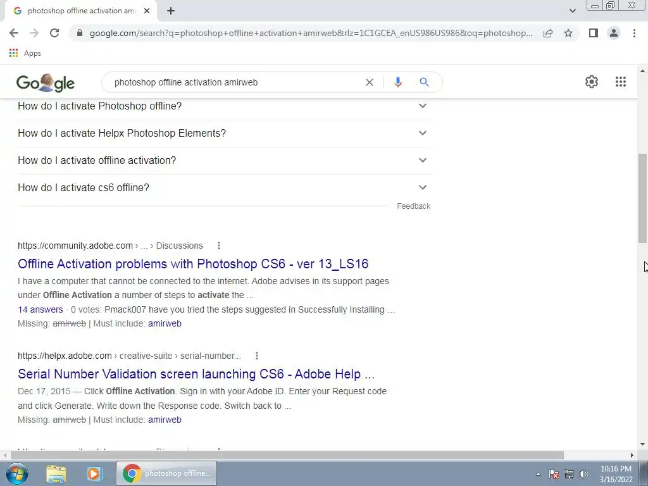Viewport: 648px width, 486px height.
Task: Expand 'How do I activate Helpx Photoshop Elements?'
Action: 223,133
